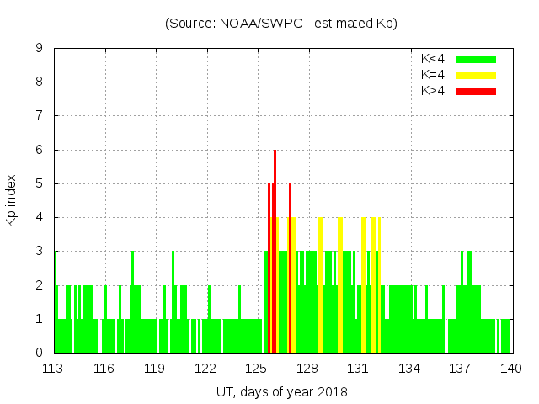The width and height of the screenshot is (539, 404).
Task: Click the x-axis tick label 119
Action: point(155,369)
